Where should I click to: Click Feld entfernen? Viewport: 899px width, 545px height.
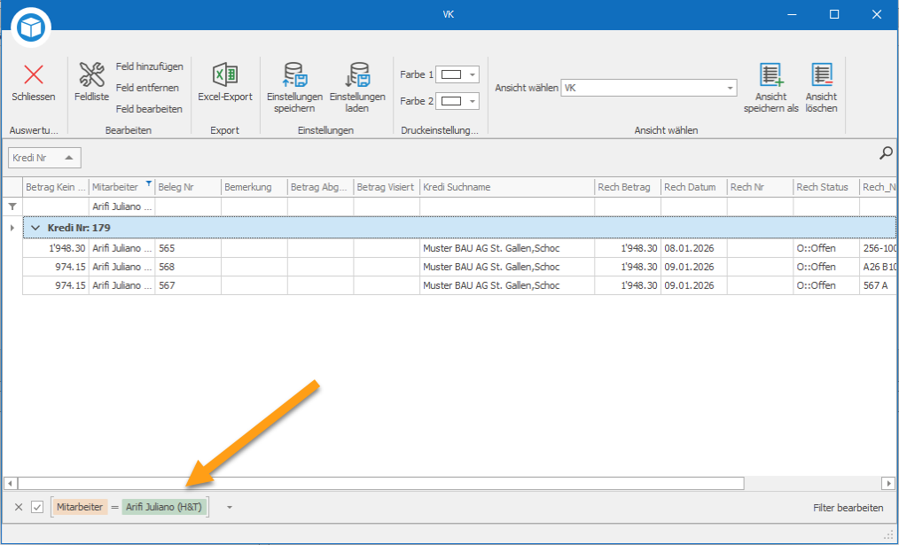pos(147,88)
